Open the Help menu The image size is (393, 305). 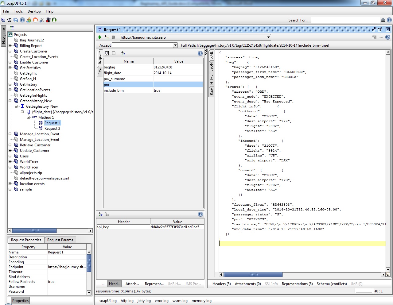point(49,11)
